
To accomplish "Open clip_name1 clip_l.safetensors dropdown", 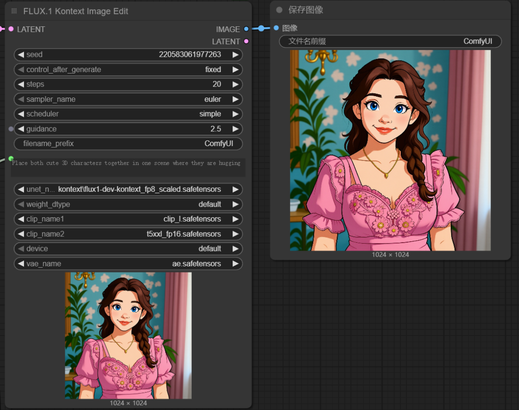I will click(x=128, y=219).
